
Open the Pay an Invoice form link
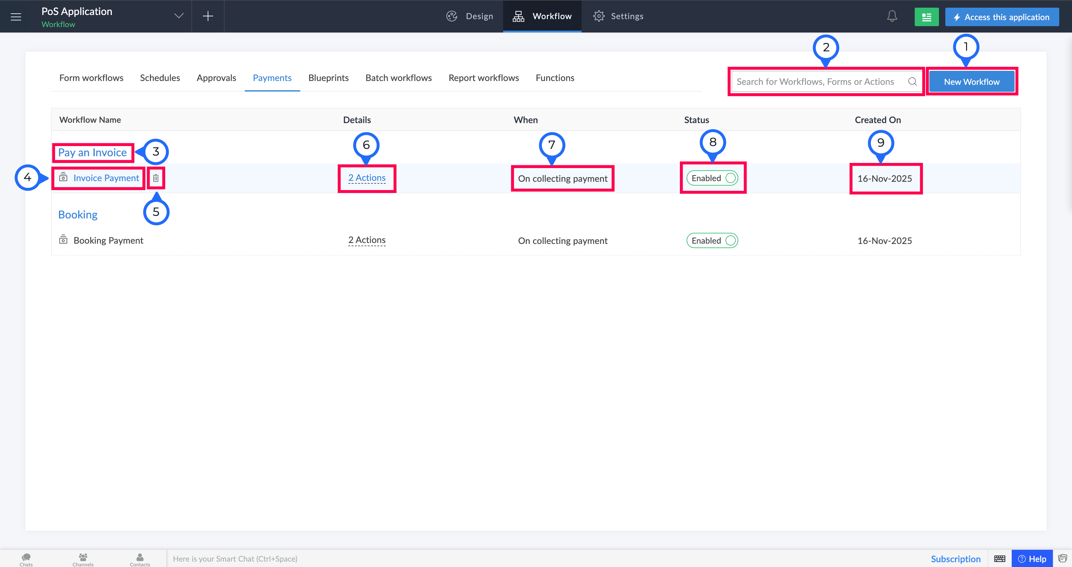click(93, 153)
